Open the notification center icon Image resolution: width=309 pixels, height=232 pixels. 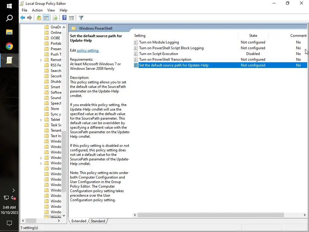point(9,223)
